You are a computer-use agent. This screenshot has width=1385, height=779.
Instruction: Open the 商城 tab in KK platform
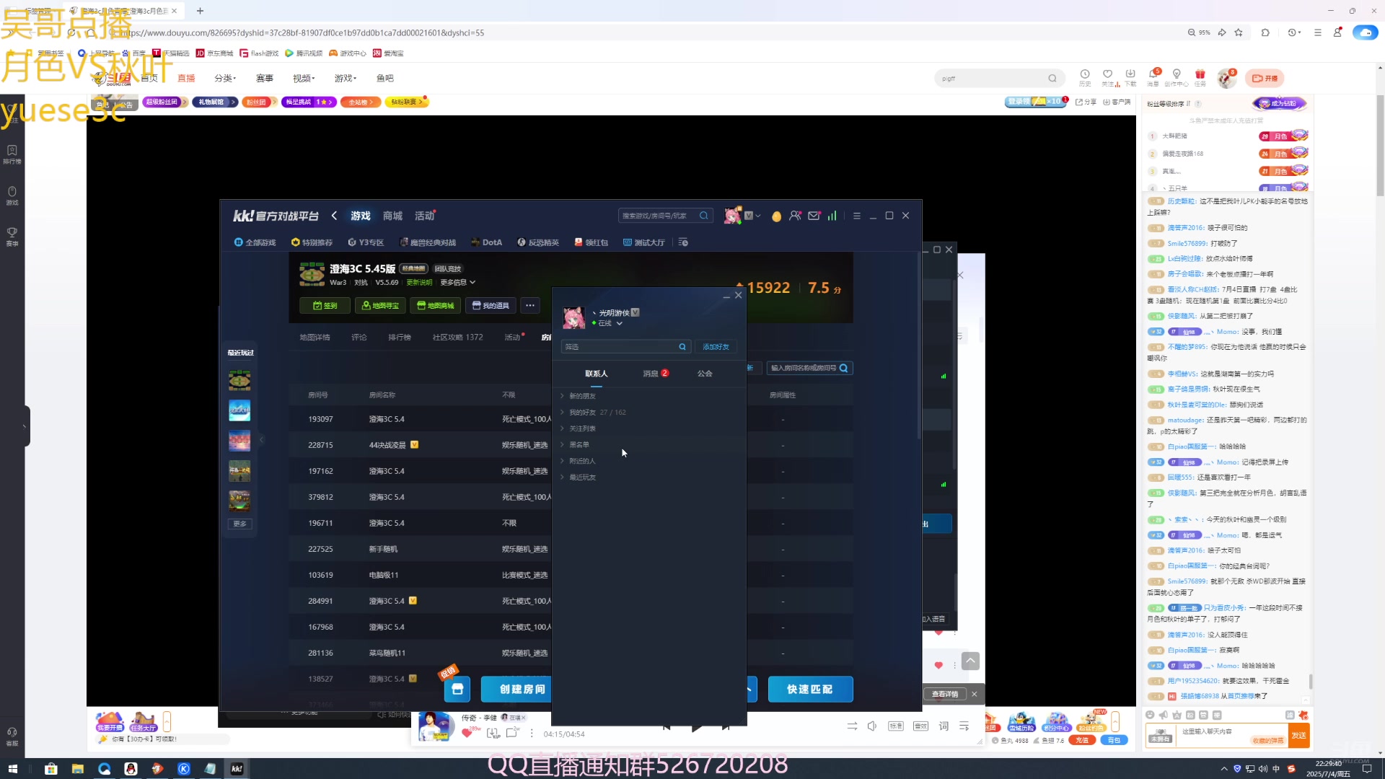(x=392, y=216)
